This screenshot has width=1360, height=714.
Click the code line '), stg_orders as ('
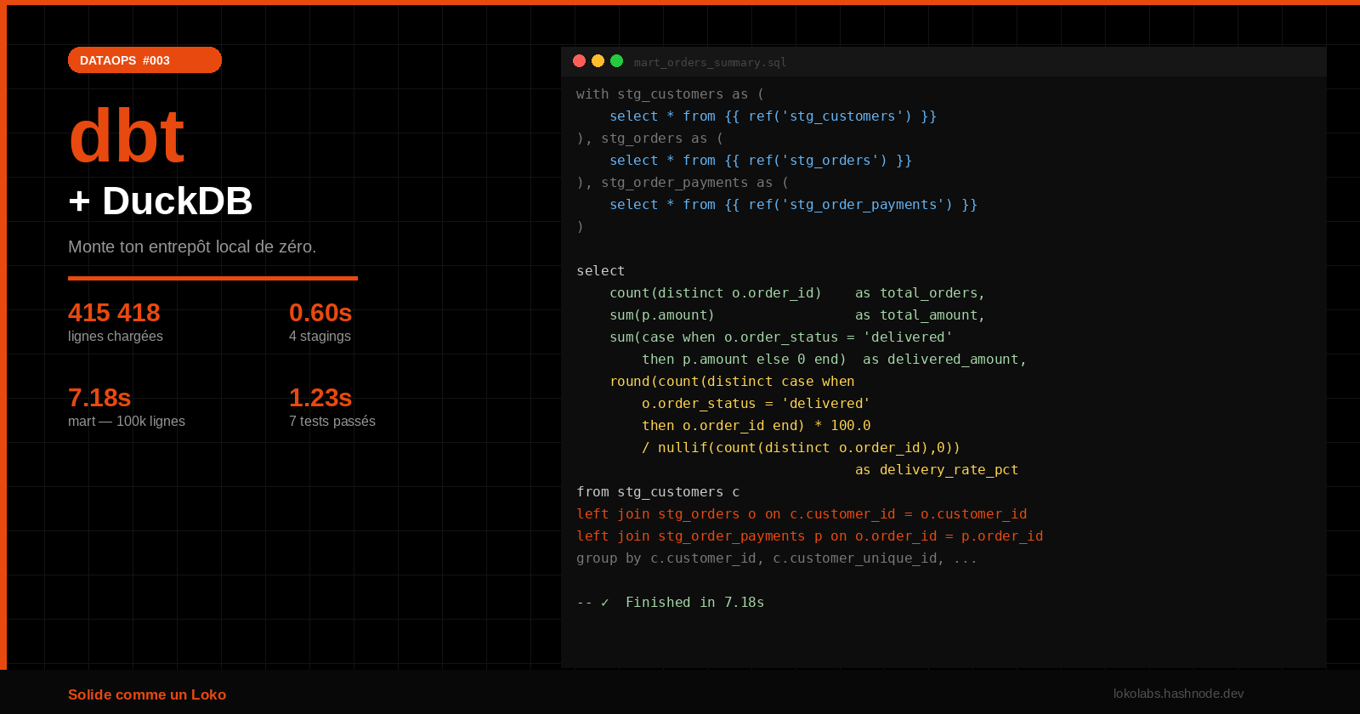pos(649,139)
